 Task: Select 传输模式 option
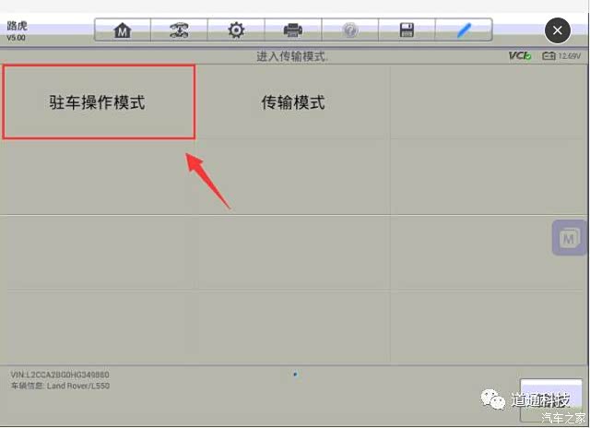[x=293, y=102]
